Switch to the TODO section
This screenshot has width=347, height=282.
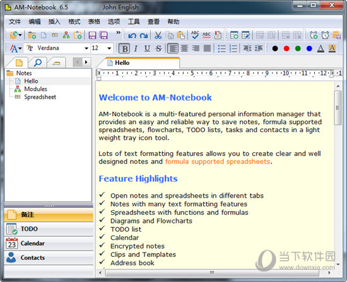point(49,229)
